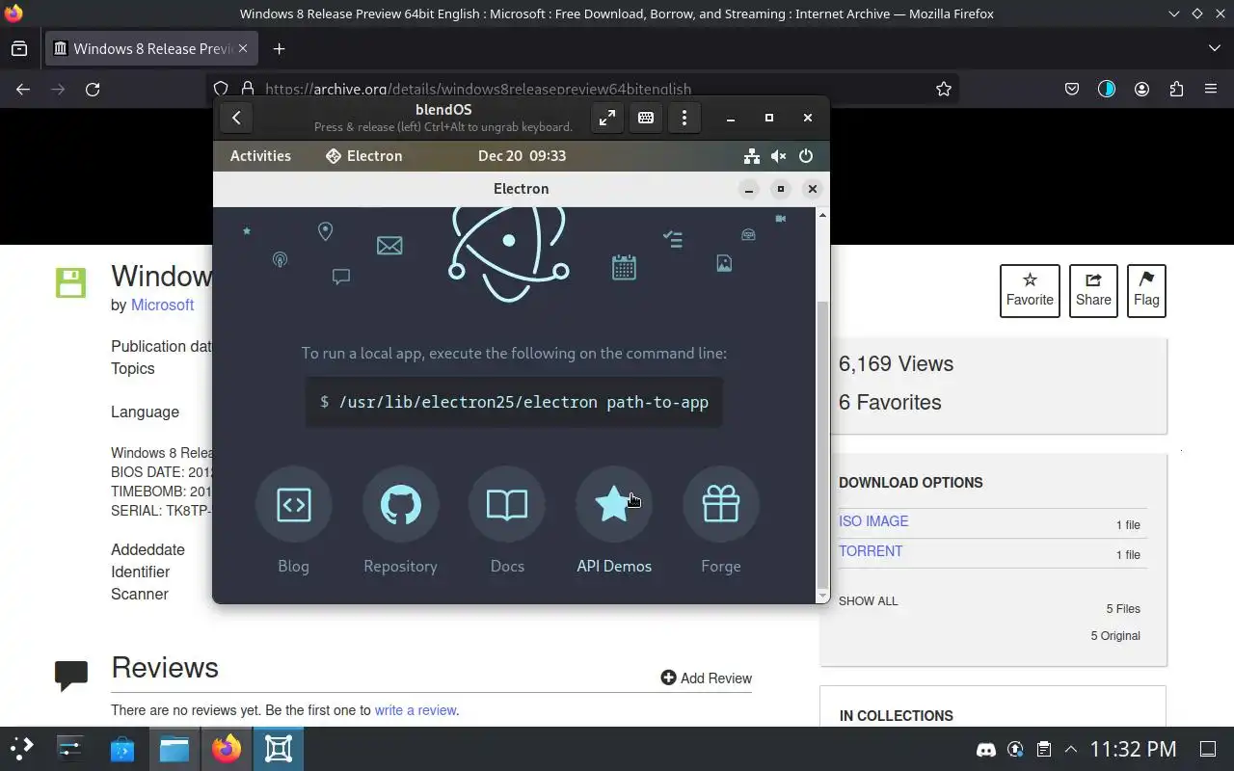Go back in Firefox
Screen dimensions: 1234x771
tap(23, 89)
